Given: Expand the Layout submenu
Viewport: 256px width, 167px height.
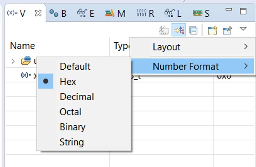Looking at the screenshot, I should click(192, 47).
